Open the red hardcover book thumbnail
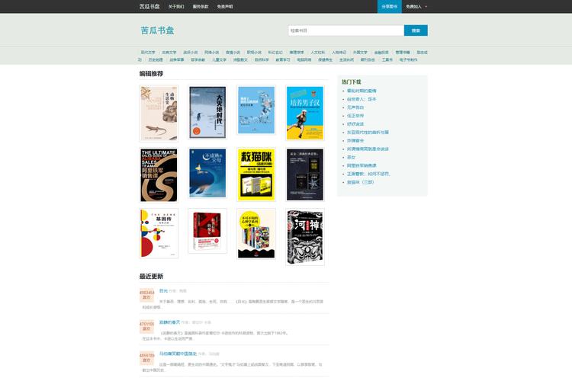 coord(207,231)
